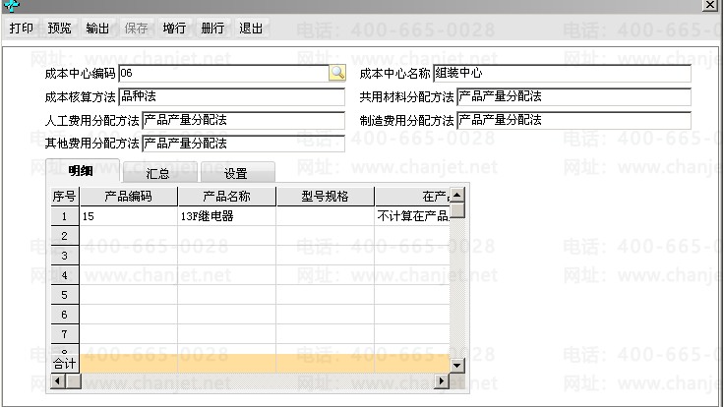Select row header 7
This screenshot has height=407, width=724.
[64, 334]
